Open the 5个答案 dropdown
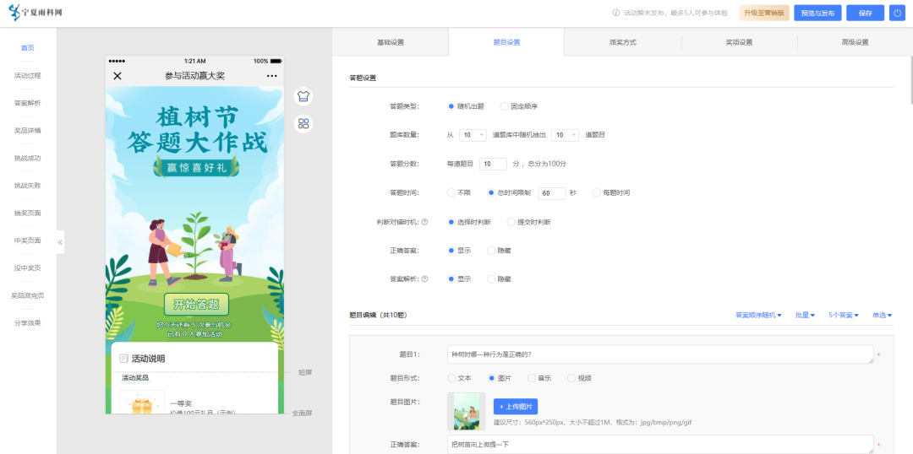The image size is (913, 454). point(844,315)
